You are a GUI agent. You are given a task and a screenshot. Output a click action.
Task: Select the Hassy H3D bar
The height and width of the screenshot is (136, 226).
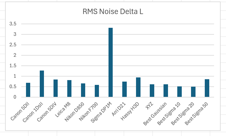138,87
